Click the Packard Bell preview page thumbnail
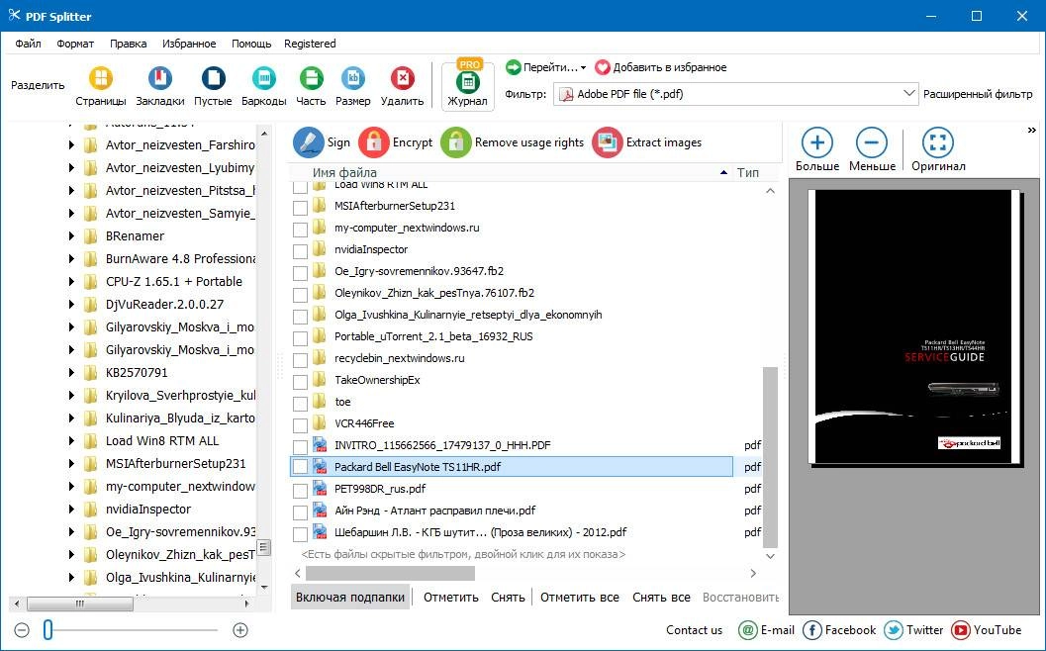The height and width of the screenshot is (651, 1046). [x=914, y=326]
